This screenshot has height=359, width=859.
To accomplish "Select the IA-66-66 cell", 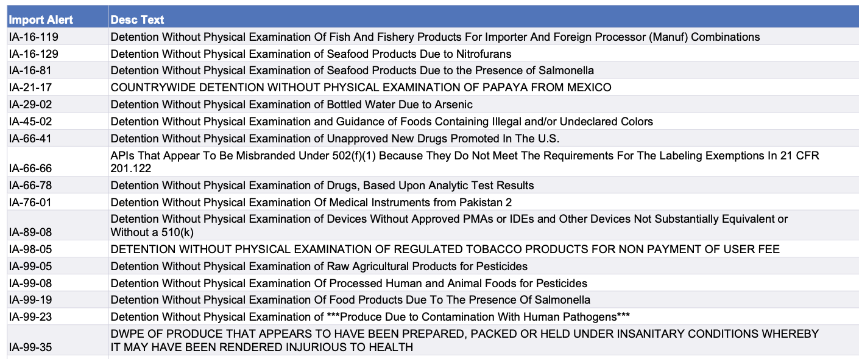I will (30, 168).
